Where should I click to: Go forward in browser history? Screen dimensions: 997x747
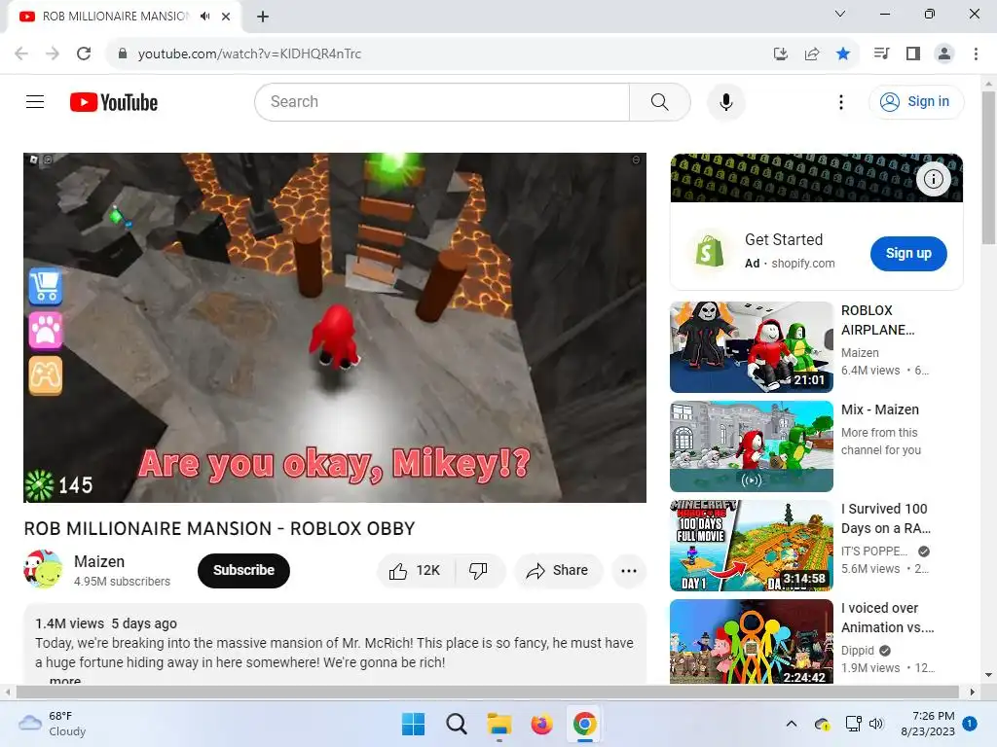pyautogui.click(x=53, y=53)
